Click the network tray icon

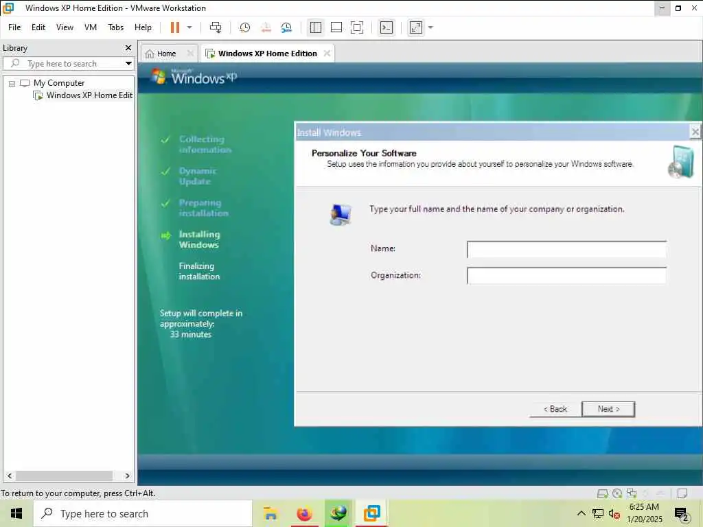[x=598, y=513]
